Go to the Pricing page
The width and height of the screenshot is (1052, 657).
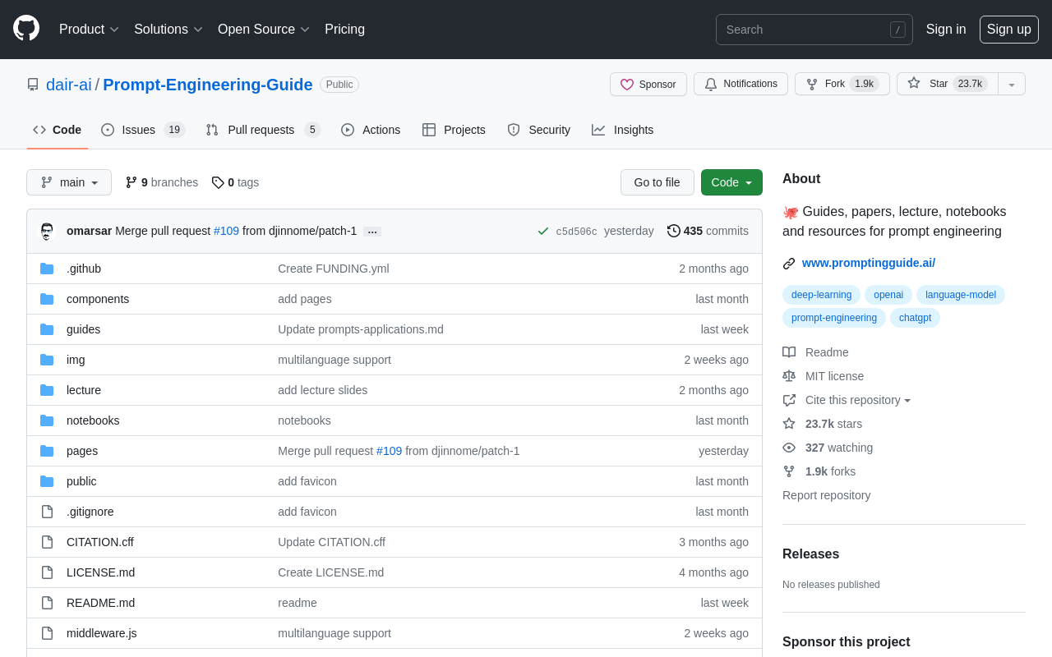pos(344,30)
